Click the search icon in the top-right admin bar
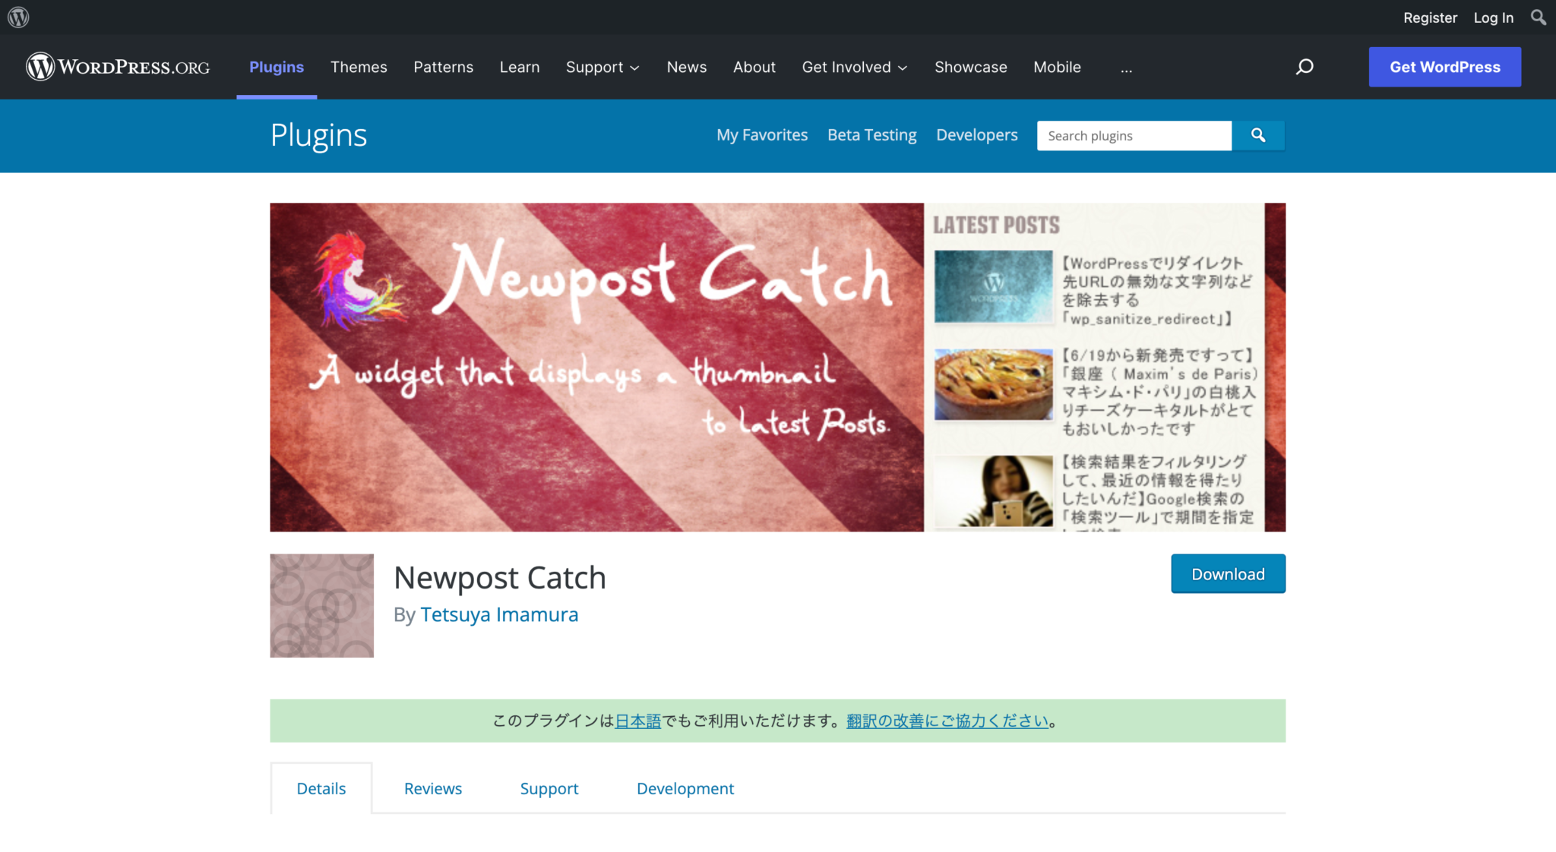This screenshot has width=1556, height=852. coord(1538,17)
